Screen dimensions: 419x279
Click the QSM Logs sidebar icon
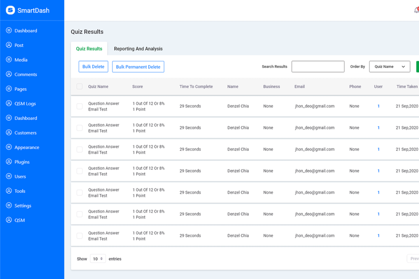point(9,103)
